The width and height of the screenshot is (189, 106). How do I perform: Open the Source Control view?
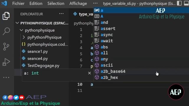(6, 47)
